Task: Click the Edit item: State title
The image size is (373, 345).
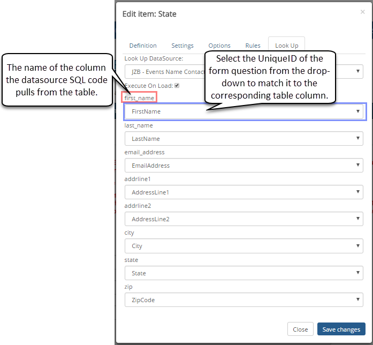Action: (149, 14)
